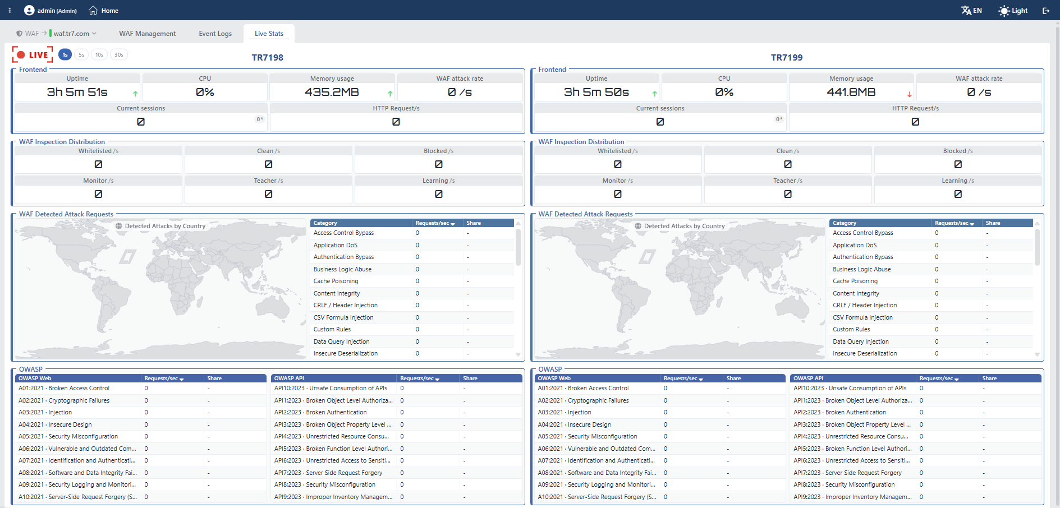Viewport: 1060px width, 508px height.
Task: Click the TR7199 world map of attacks
Action: coord(680,289)
